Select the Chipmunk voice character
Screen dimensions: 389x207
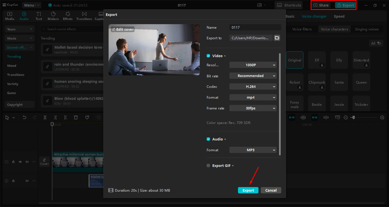click(317, 82)
